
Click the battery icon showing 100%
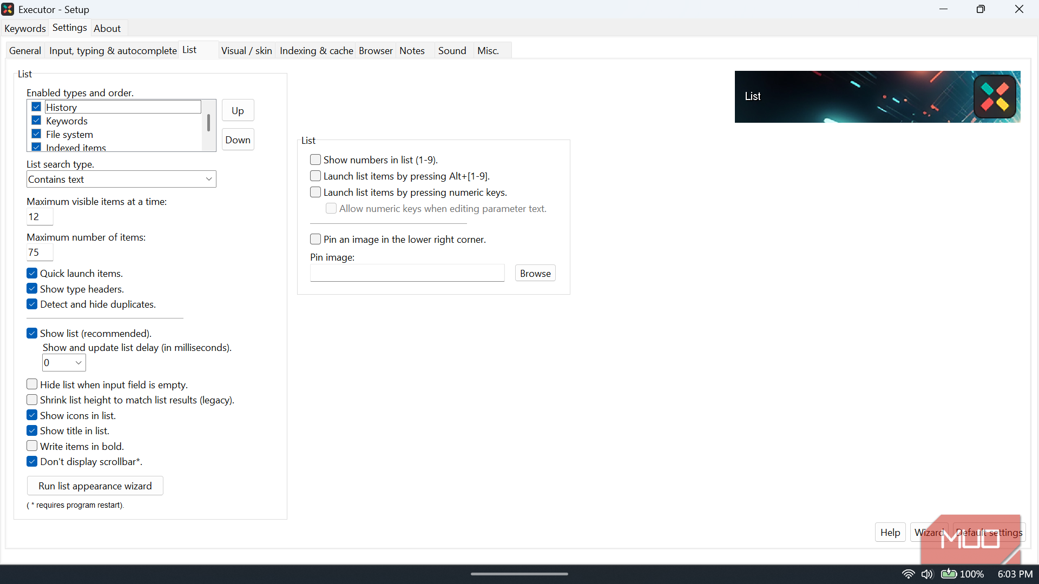point(949,574)
